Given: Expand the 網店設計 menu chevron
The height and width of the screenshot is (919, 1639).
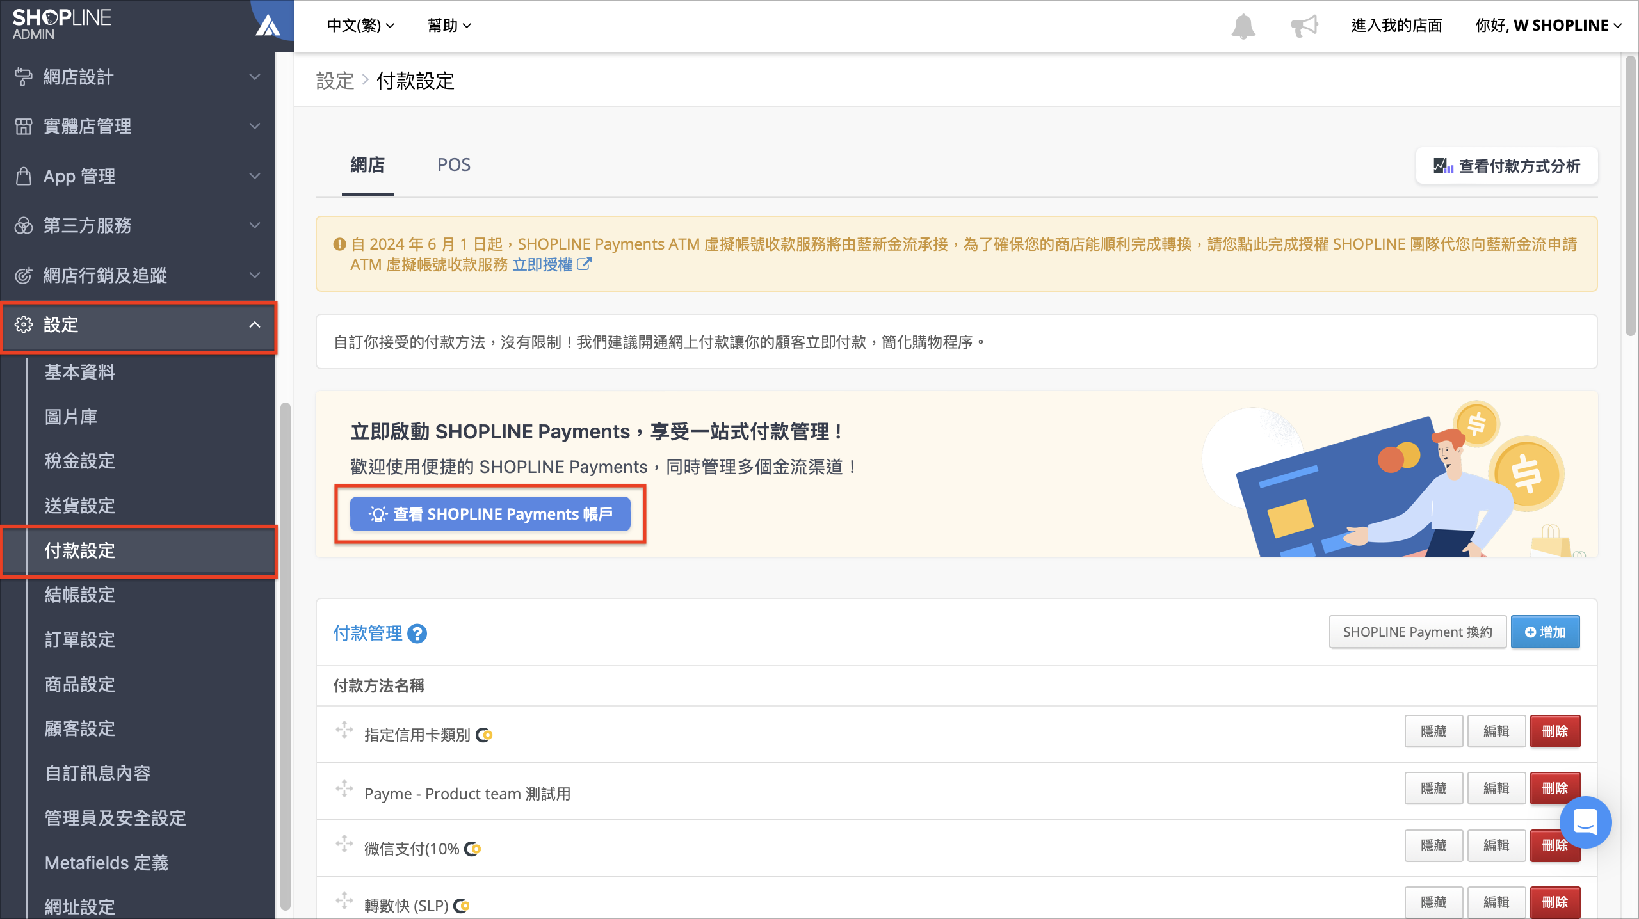Looking at the screenshot, I should tap(255, 77).
